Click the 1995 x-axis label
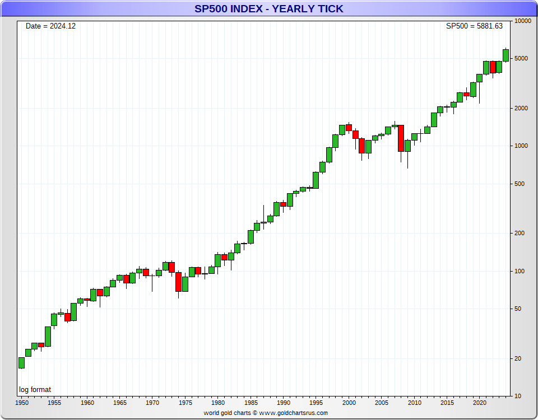 (x=316, y=403)
